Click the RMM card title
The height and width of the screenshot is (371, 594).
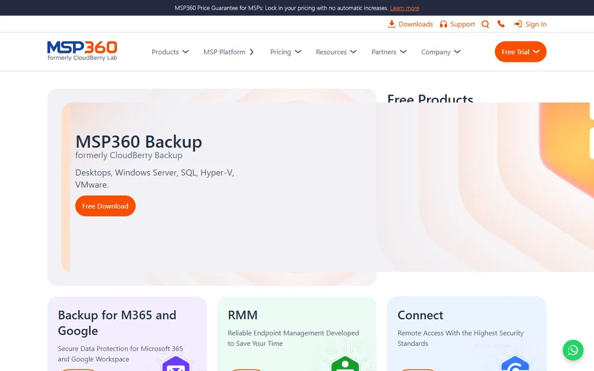tap(242, 315)
